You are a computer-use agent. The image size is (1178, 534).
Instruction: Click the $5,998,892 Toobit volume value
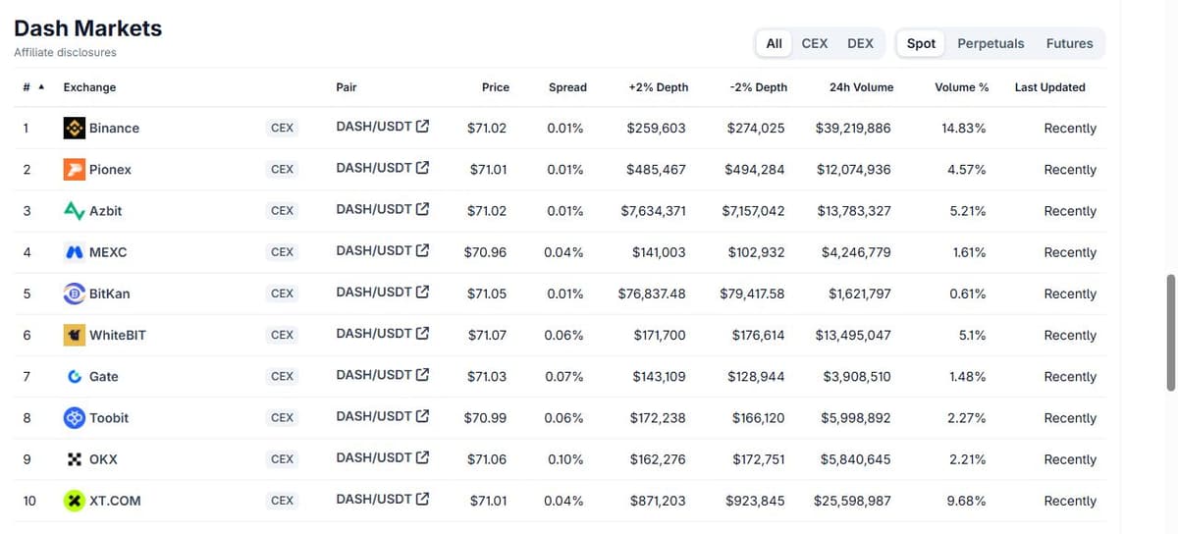point(856,418)
